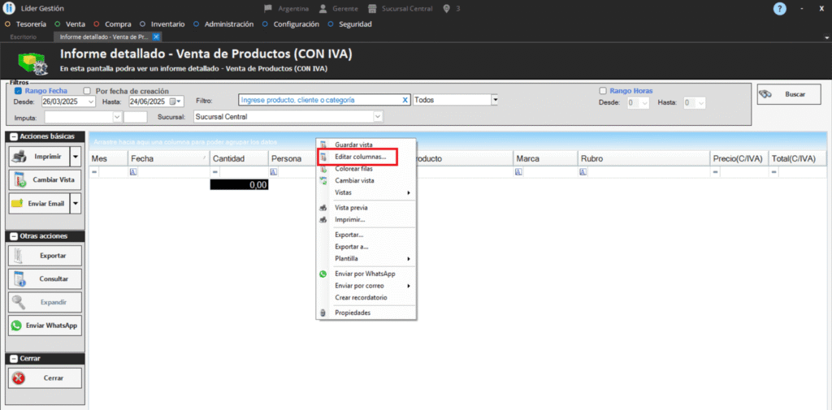Choose Exportar a... in context menu
The width and height of the screenshot is (832, 410).
pyautogui.click(x=351, y=246)
